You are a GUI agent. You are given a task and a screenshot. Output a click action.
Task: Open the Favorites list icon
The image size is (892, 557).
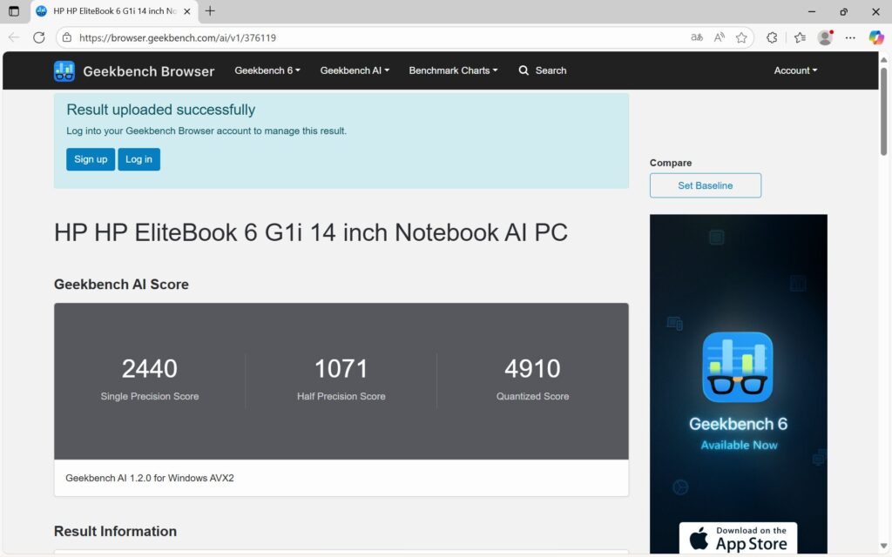coord(799,37)
